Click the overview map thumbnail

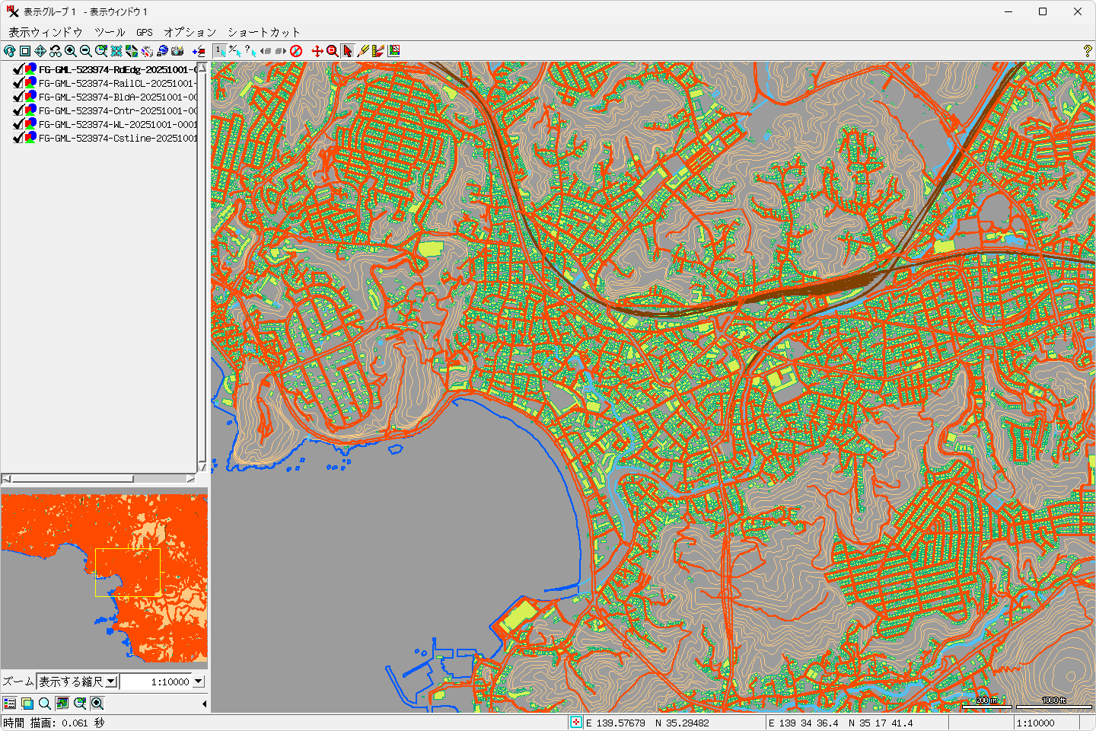[x=104, y=577]
